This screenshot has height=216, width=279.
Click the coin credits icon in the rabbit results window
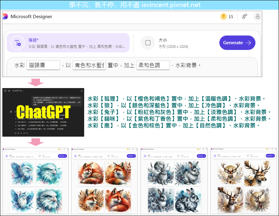(198, 149)
